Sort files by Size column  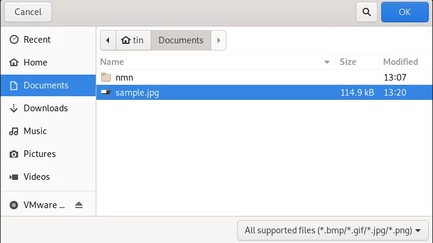pos(357,62)
